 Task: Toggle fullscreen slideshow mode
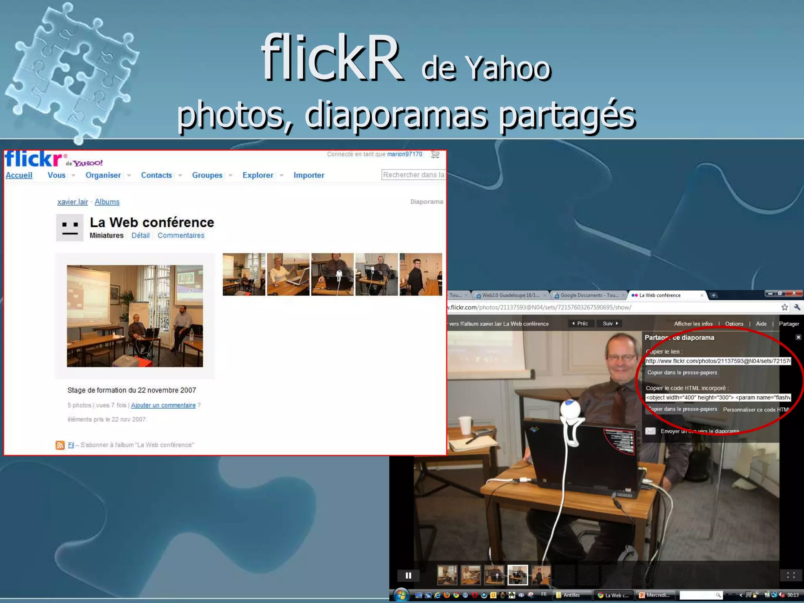791,575
